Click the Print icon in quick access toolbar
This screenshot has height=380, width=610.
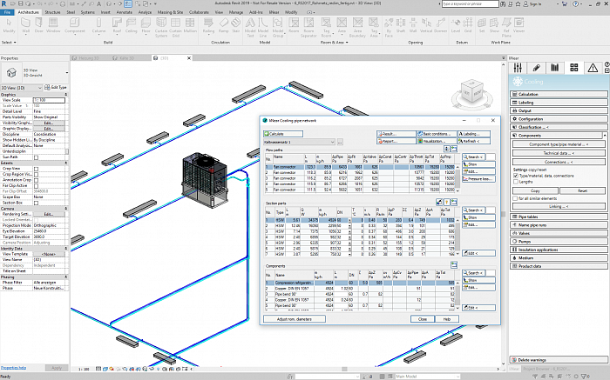63,3
